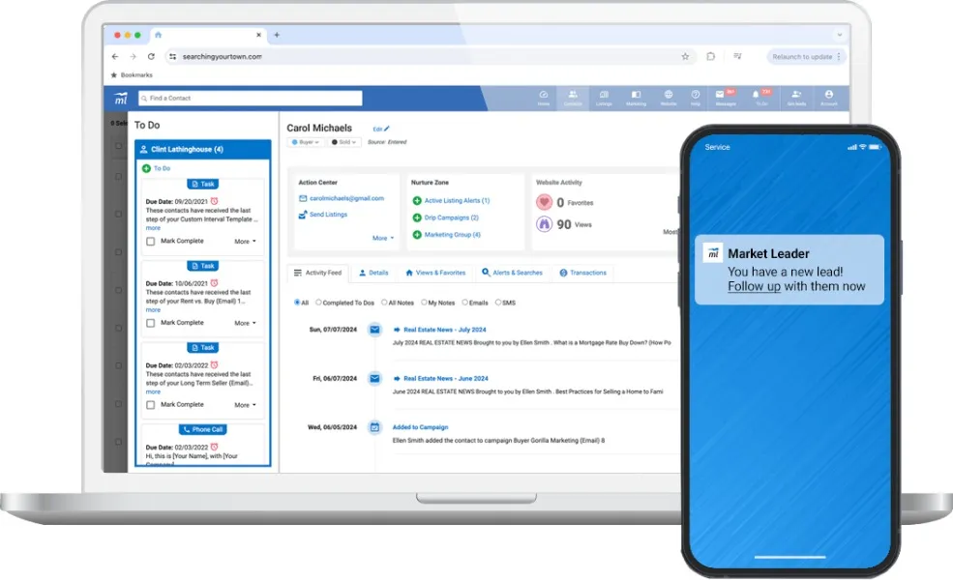Click alarm clock icon beside 09/20/2021 due date
Image resolution: width=953 pixels, height=580 pixels.
pyautogui.click(x=214, y=201)
